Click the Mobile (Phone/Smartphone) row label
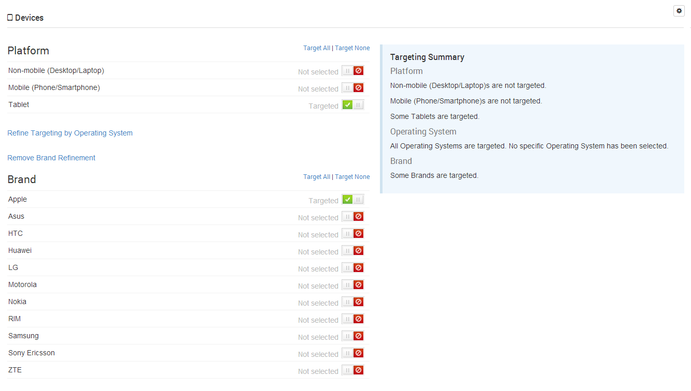Viewport: 691px width, 391px height. [x=54, y=87]
